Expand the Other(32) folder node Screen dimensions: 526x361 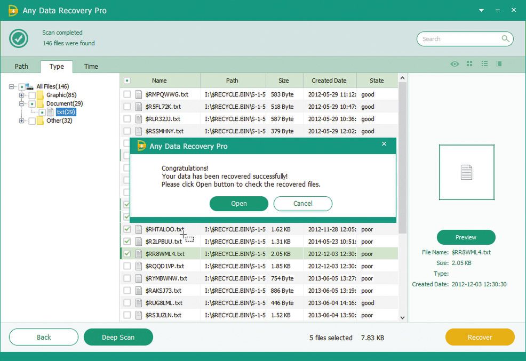22,121
